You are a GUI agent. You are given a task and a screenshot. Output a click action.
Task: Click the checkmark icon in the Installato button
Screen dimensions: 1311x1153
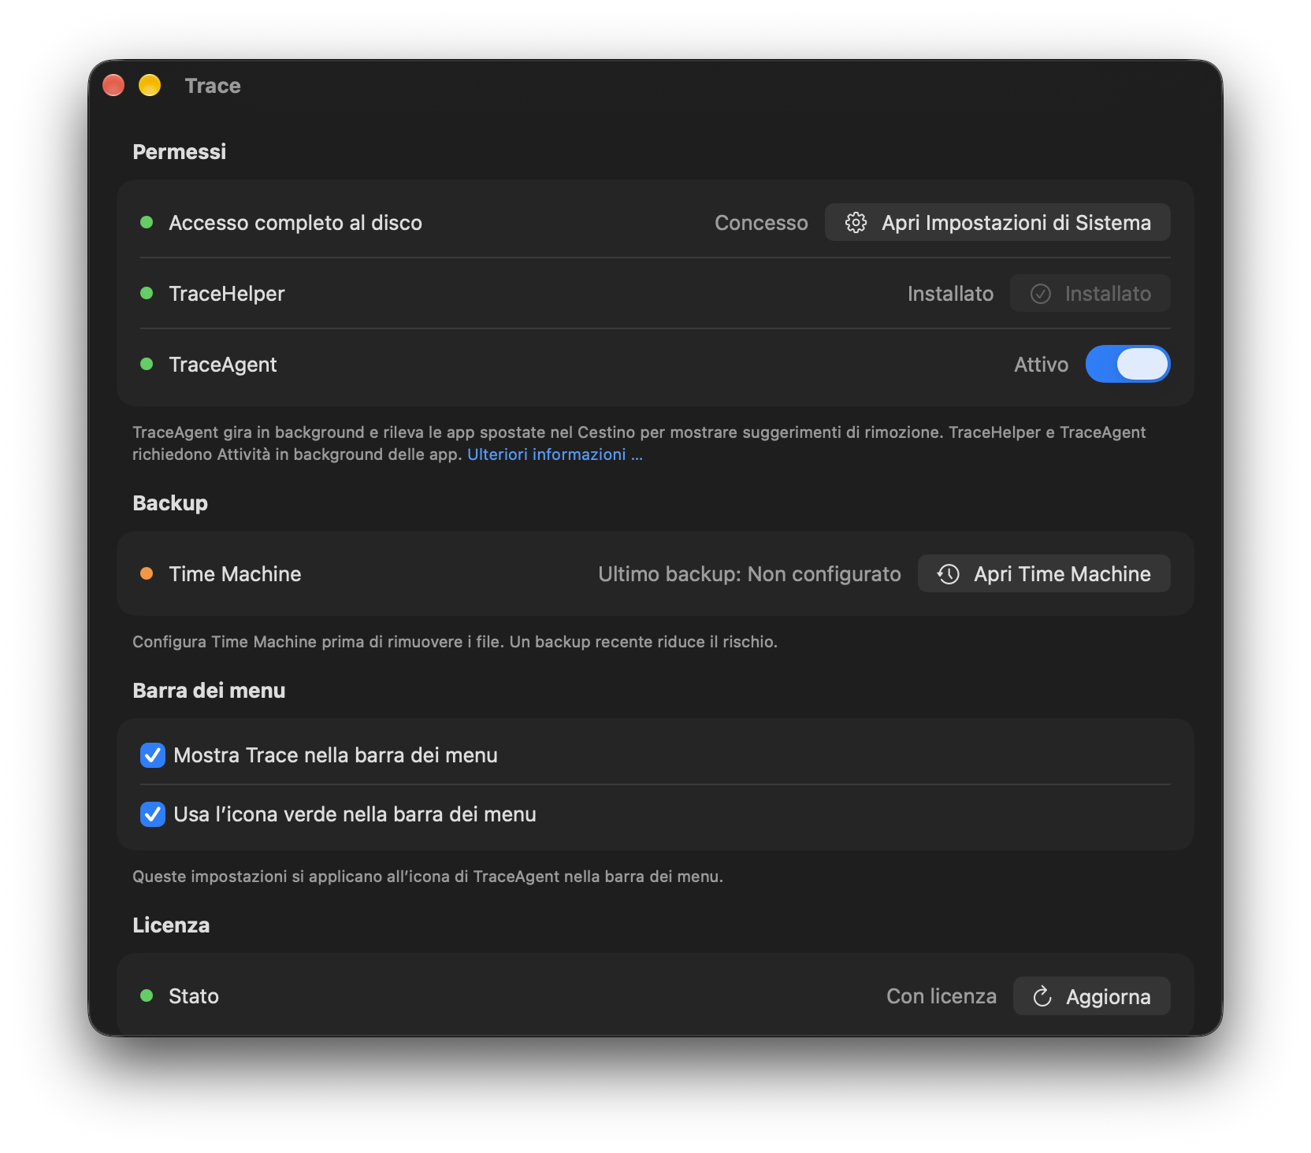(x=1041, y=294)
